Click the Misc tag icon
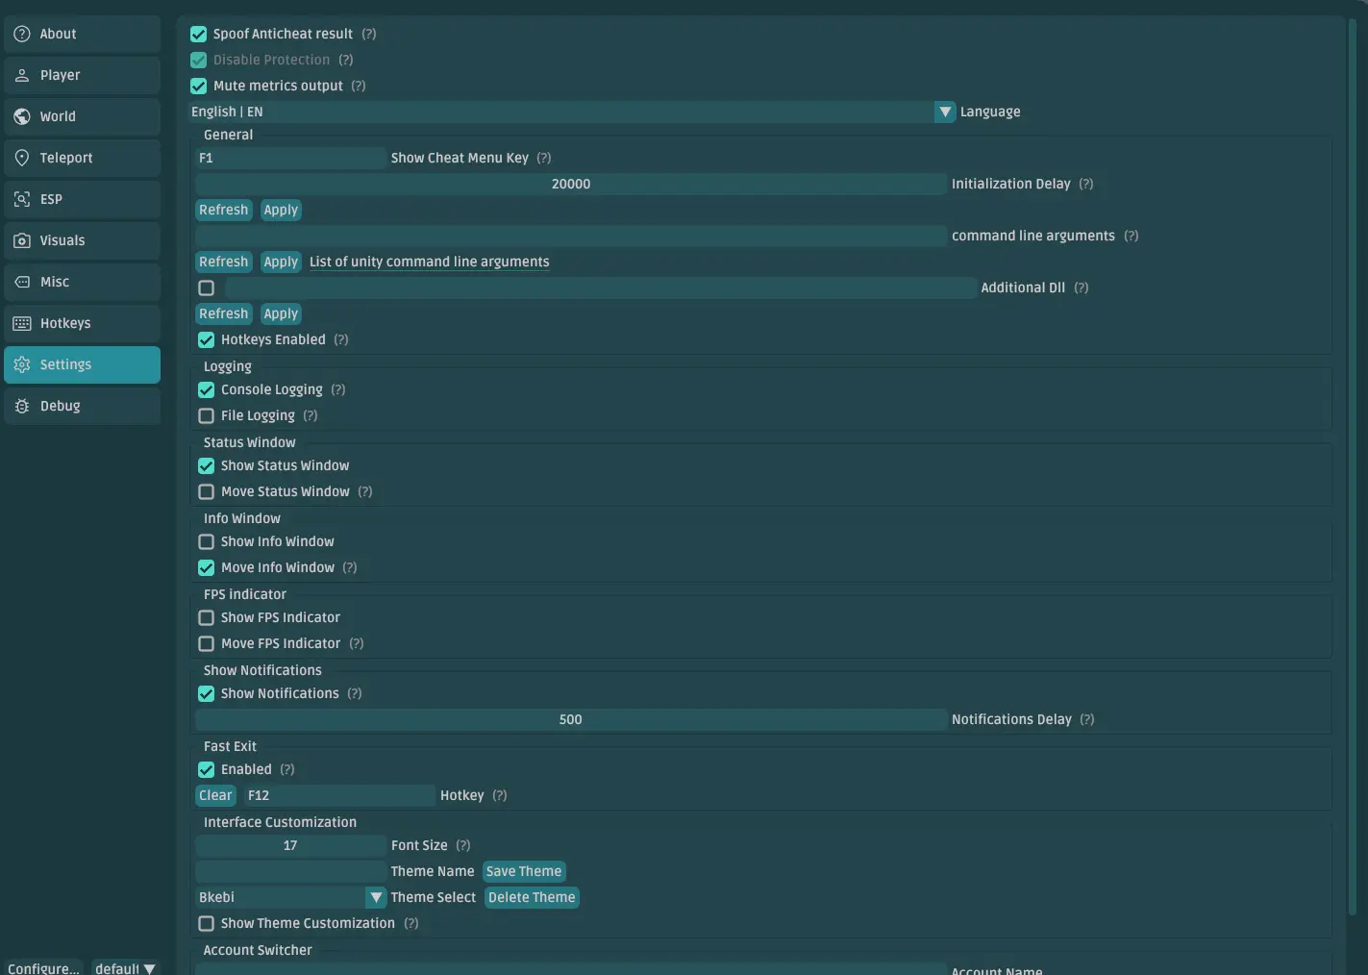 [22, 282]
